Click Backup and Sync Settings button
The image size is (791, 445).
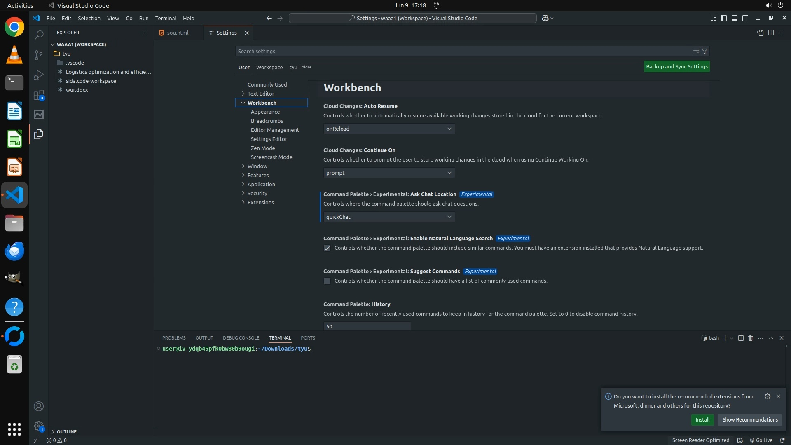click(676, 66)
